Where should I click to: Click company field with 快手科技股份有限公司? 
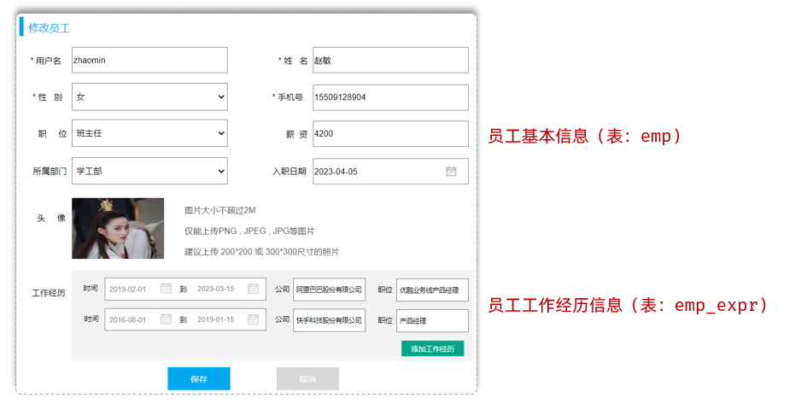point(329,321)
